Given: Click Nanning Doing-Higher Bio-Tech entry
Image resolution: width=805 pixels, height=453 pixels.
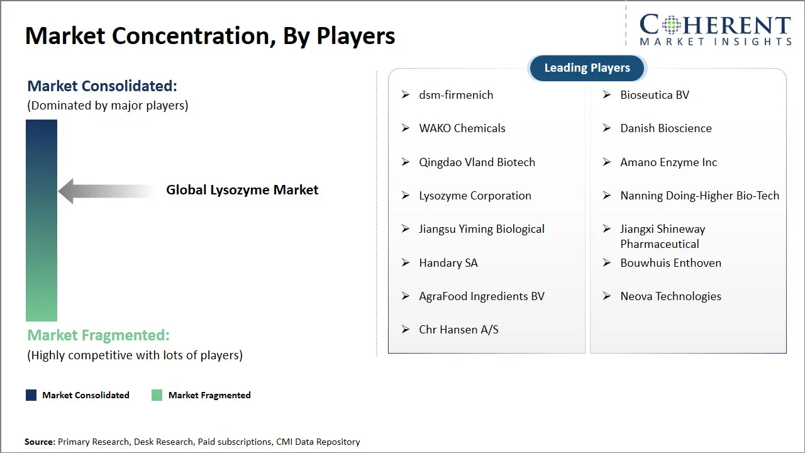Looking at the screenshot, I should [699, 196].
